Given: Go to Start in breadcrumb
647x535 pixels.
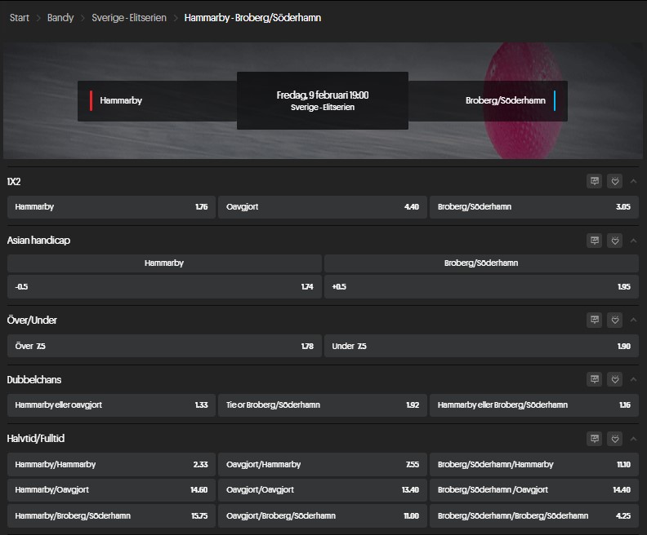Looking at the screenshot, I should (x=20, y=18).
